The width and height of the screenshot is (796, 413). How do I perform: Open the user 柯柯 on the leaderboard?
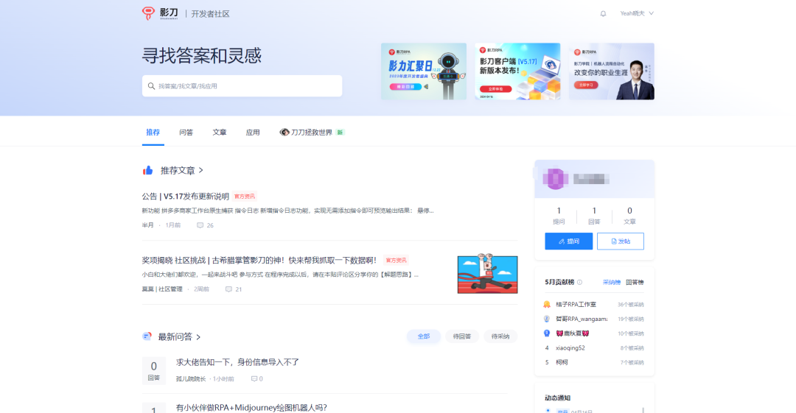tap(562, 362)
